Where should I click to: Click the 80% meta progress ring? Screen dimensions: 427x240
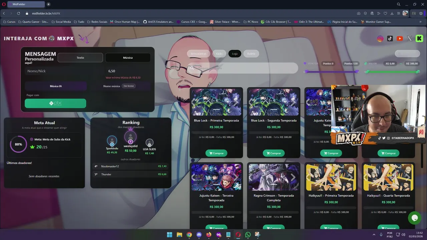click(x=18, y=144)
